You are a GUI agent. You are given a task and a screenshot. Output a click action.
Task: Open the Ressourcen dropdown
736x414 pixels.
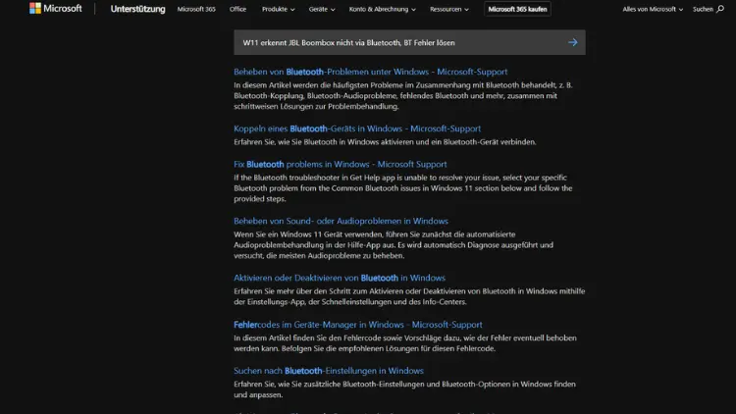point(450,9)
